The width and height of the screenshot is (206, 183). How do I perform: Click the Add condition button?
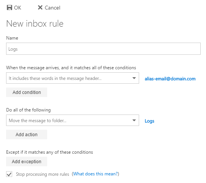(x=27, y=92)
